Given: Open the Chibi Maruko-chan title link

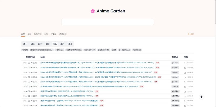Looking at the screenshot, I should click(x=89, y=86).
